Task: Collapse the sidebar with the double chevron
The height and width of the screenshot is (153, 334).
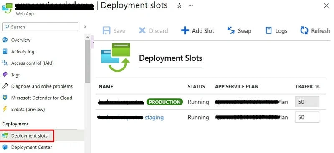Action: coord(85,27)
